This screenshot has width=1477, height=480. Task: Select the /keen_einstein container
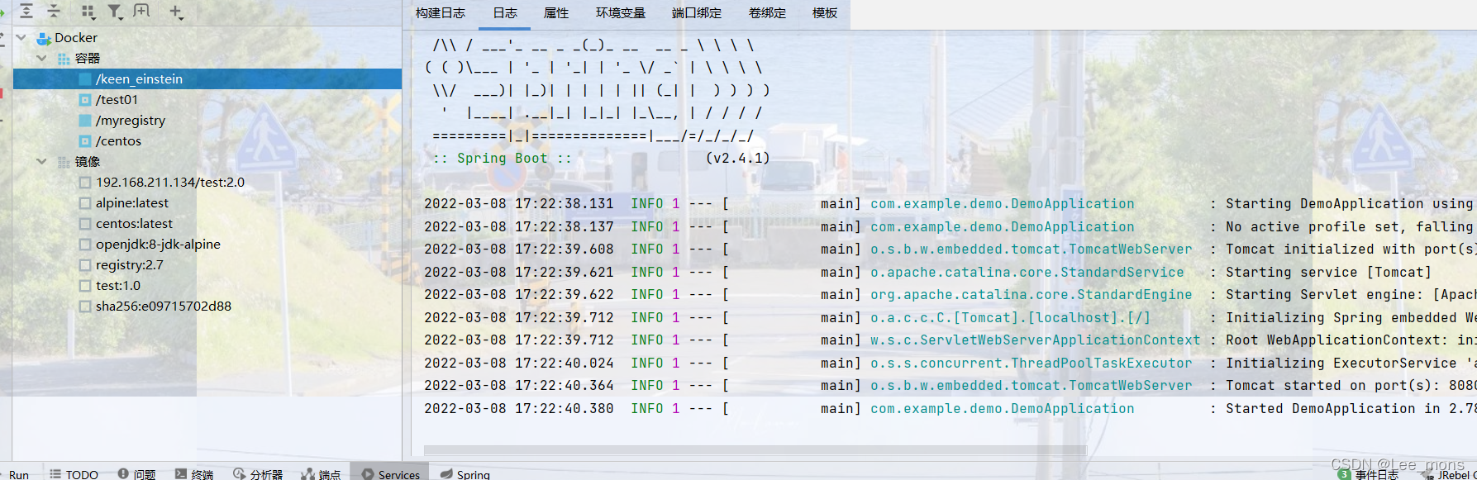(207, 79)
